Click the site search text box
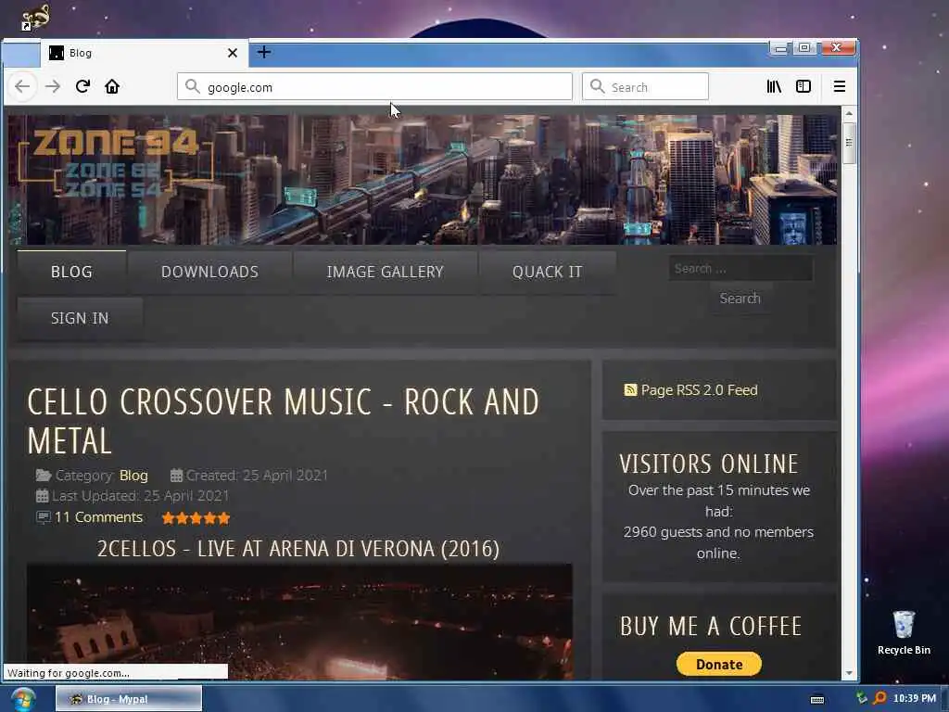Screen dimensions: 949x712 point(740,268)
